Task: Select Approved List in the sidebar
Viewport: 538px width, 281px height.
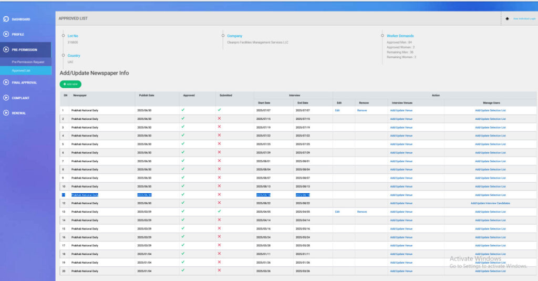Action: [x=21, y=70]
